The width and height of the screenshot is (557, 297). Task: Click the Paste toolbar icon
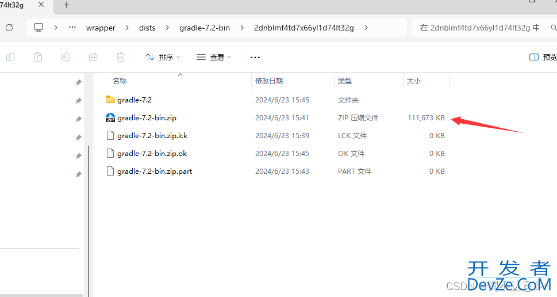pyautogui.click(x=38, y=57)
